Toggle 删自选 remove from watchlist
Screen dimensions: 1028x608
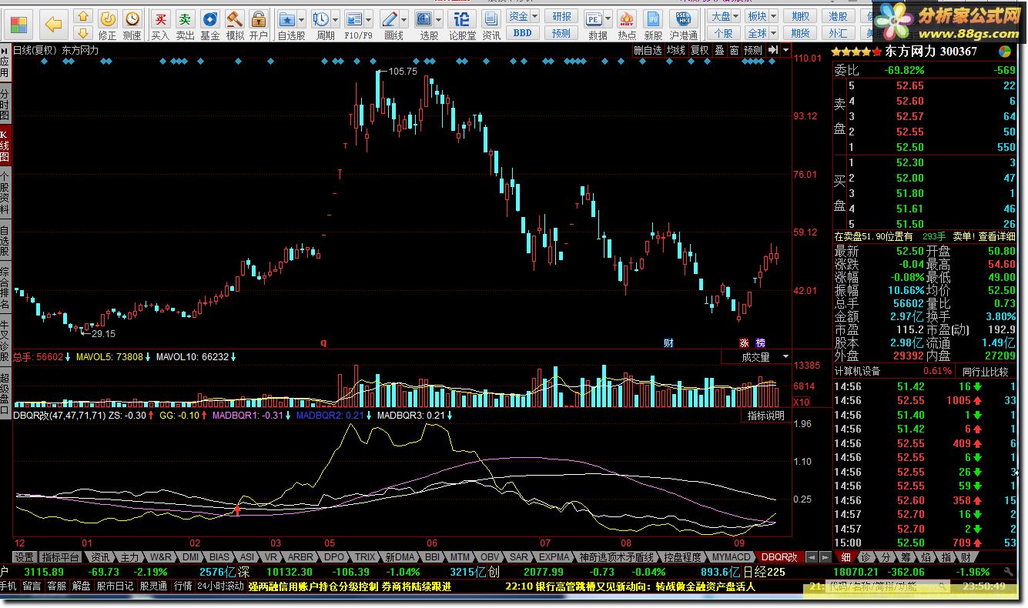[x=648, y=50]
